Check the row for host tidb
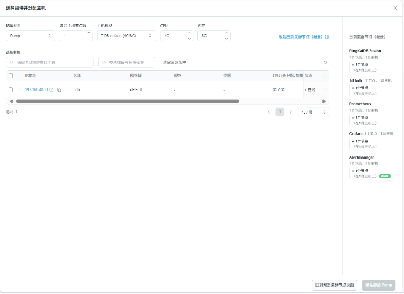 [x=11, y=89]
